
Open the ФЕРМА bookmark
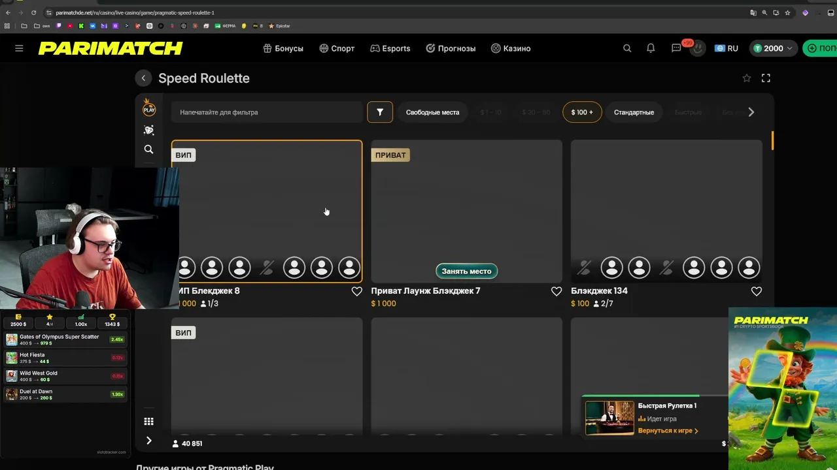tap(225, 26)
